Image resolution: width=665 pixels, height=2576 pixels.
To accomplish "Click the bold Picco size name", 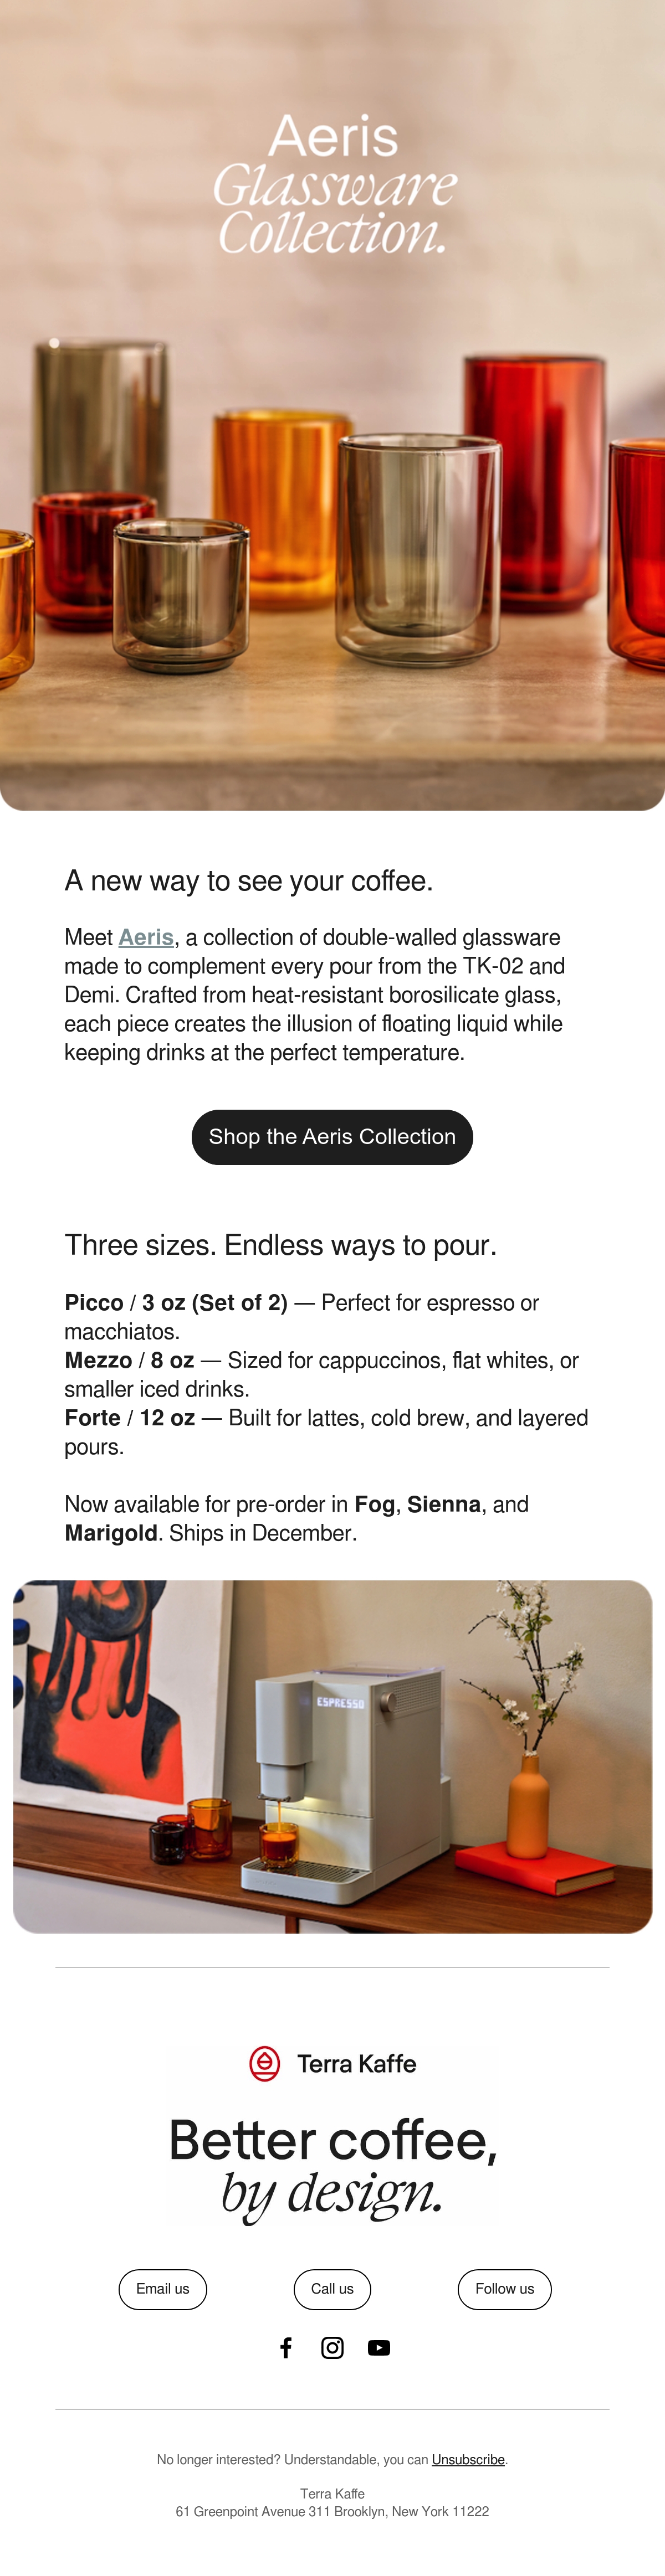I will [x=93, y=1302].
